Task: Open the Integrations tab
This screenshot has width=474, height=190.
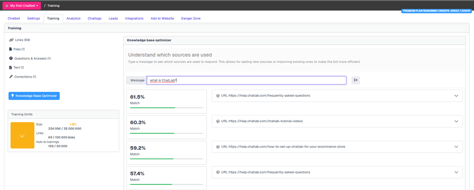Action: [134, 19]
